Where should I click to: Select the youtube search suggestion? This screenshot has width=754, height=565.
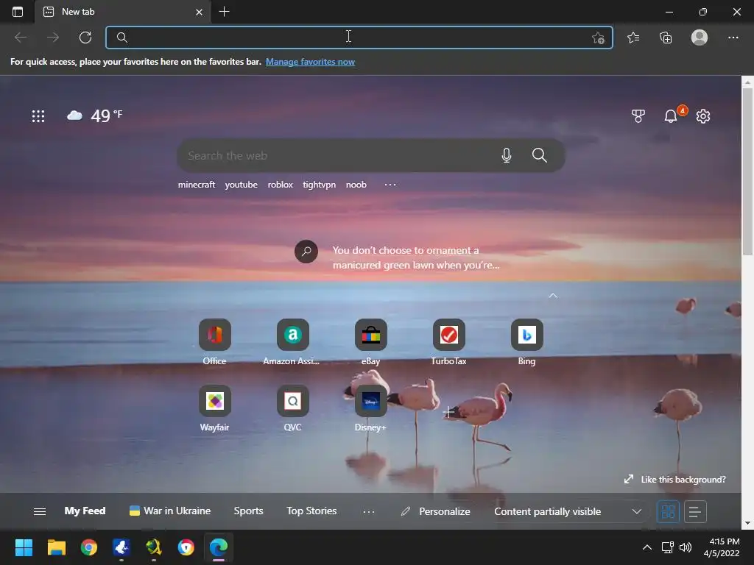click(x=241, y=185)
